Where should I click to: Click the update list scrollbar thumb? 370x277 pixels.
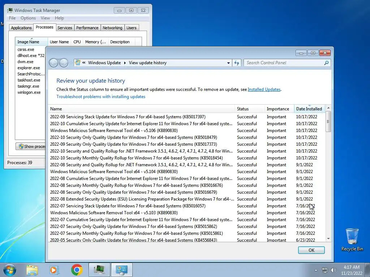coord(328,122)
